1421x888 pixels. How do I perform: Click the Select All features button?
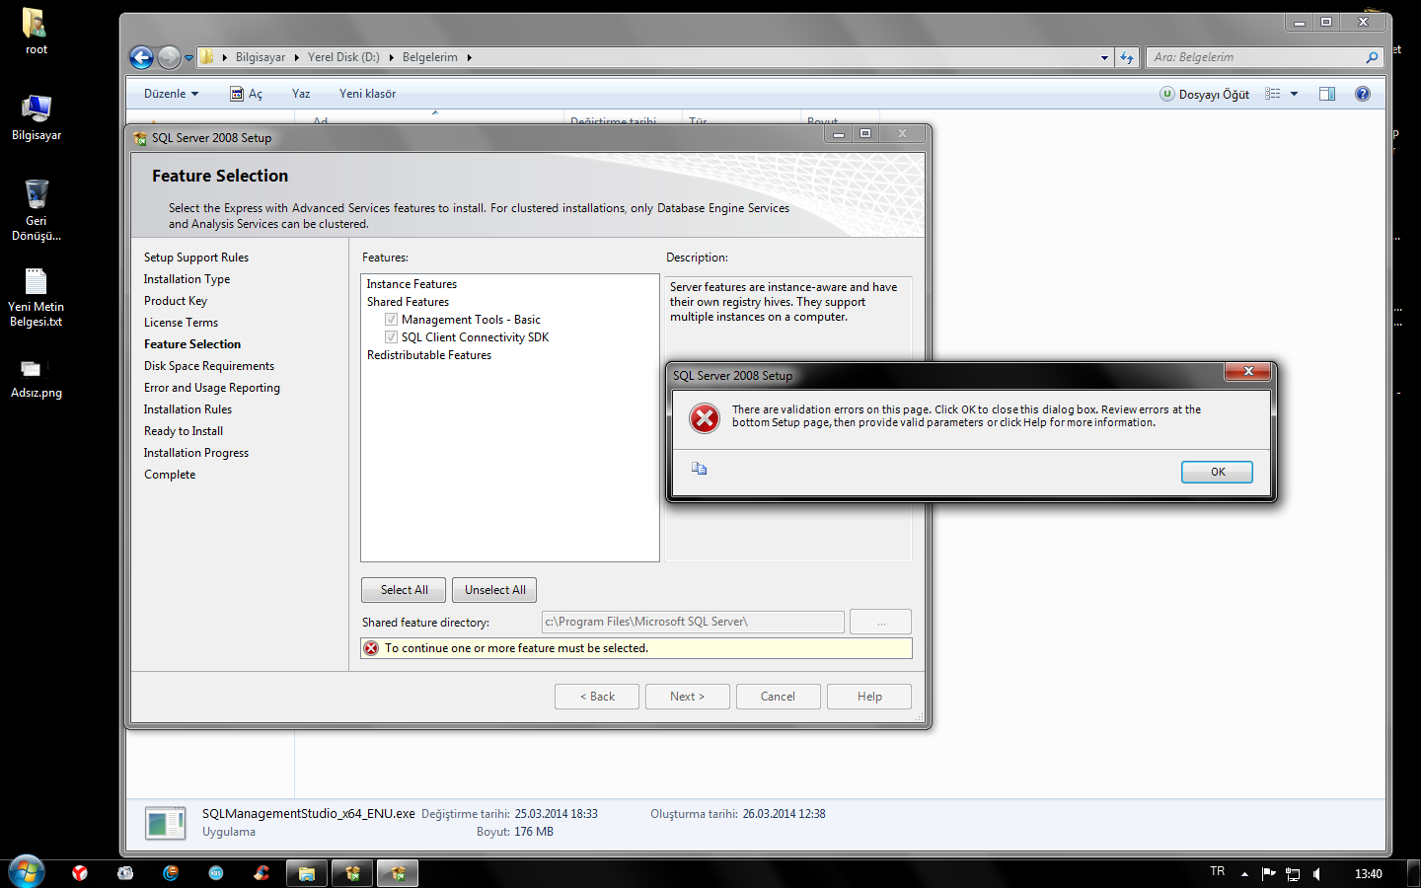(x=404, y=590)
